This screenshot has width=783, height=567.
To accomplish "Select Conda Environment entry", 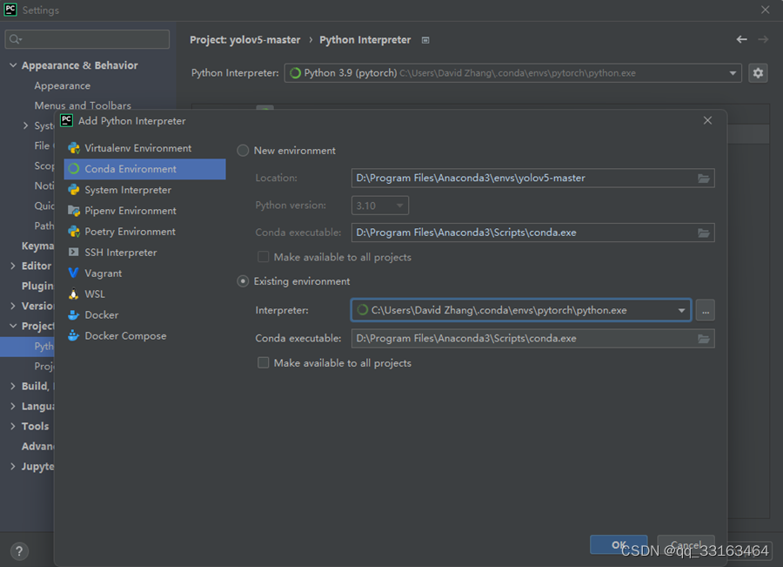I will coord(144,169).
